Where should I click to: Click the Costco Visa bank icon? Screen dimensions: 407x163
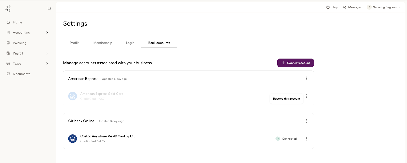[x=72, y=139]
